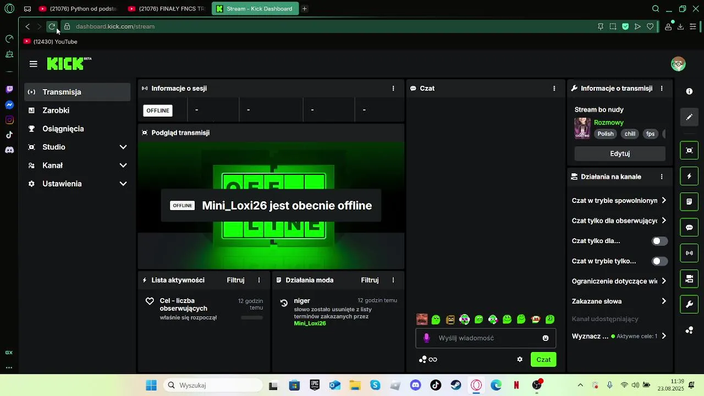Click the stream preview icon in right toolbar
Screen dimensions: 704x396
[689, 150]
